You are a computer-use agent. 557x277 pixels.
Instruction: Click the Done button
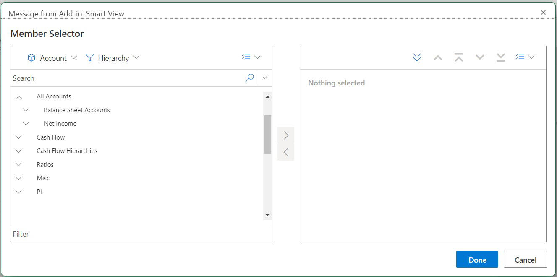click(477, 259)
